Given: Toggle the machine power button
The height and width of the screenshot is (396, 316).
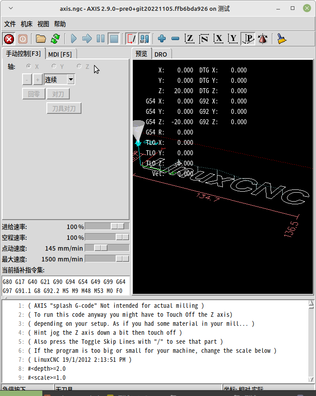Looking at the screenshot, I should tap(23, 39).
